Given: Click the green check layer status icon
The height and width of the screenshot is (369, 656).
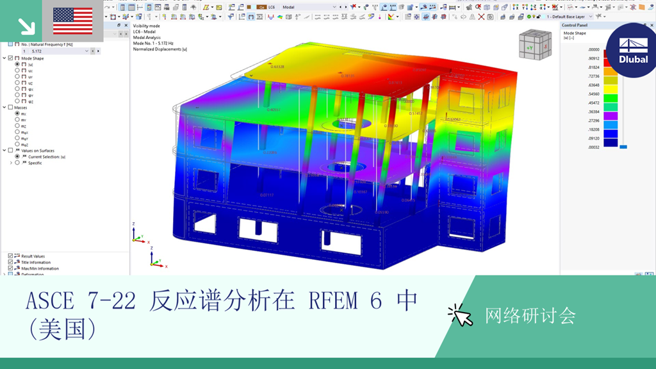Looking at the screenshot, I should pyautogui.click(x=529, y=17).
